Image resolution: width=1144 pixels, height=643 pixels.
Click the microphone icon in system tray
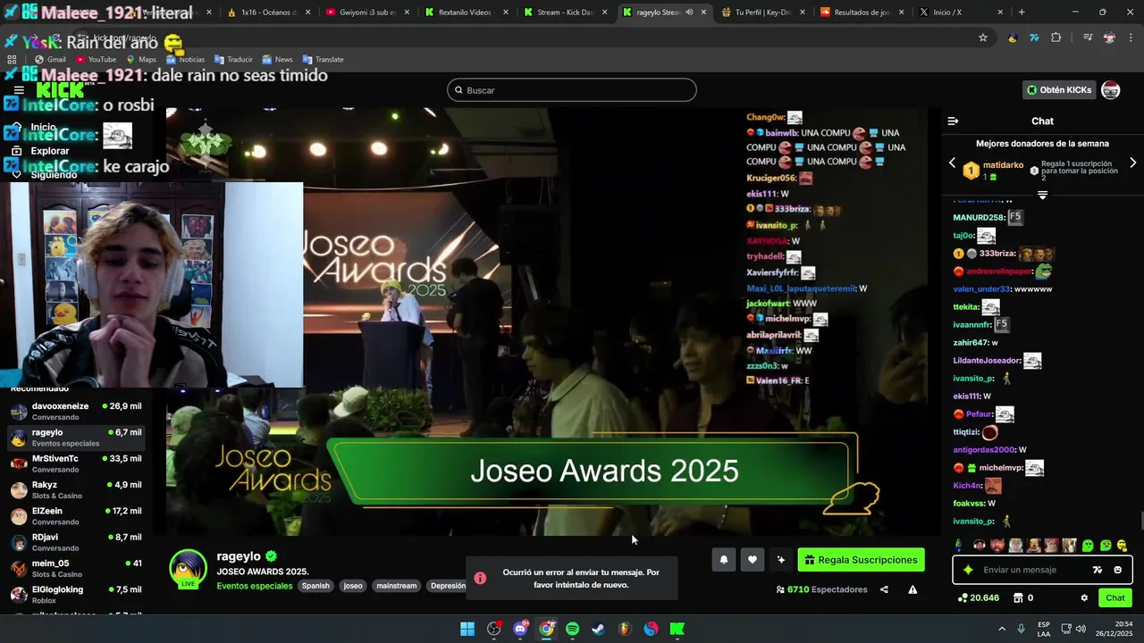pos(1021,629)
